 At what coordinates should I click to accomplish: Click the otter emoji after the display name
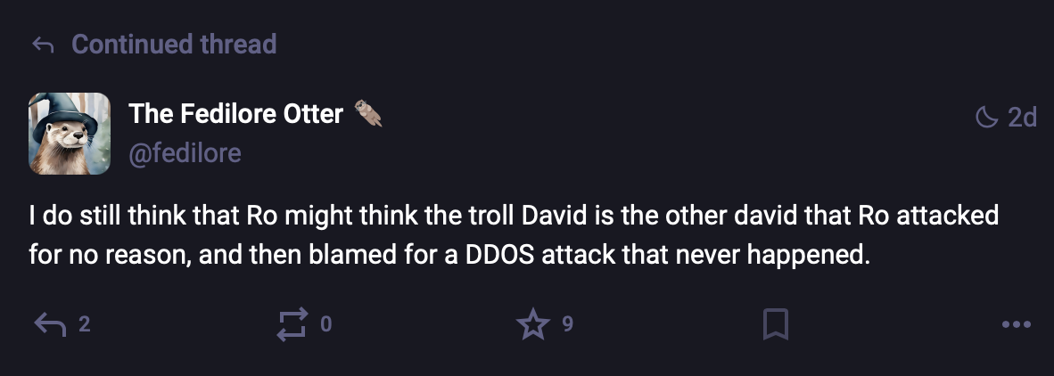pyautogui.click(x=367, y=113)
